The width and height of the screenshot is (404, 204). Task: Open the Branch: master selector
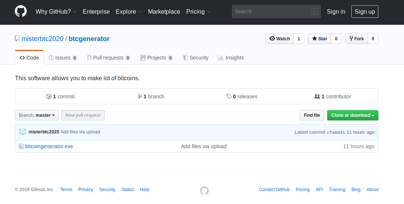(37, 115)
